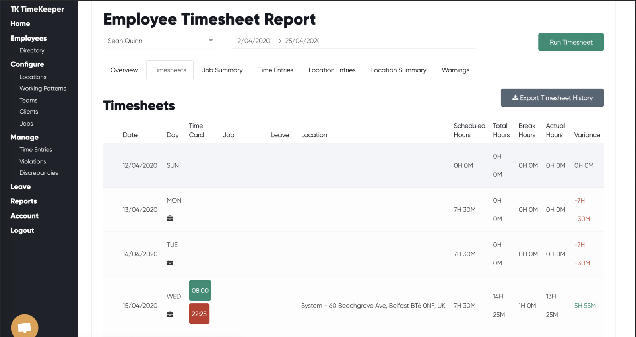The height and width of the screenshot is (337, 636).
Task: Open the start date 12/04/2020 picker
Action: pyautogui.click(x=252, y=41)
